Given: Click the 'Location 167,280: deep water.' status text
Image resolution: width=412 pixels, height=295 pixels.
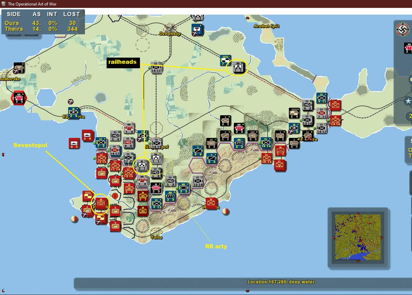Looking at the screenshot, I should pyautogui.click(x=282, y=282).
